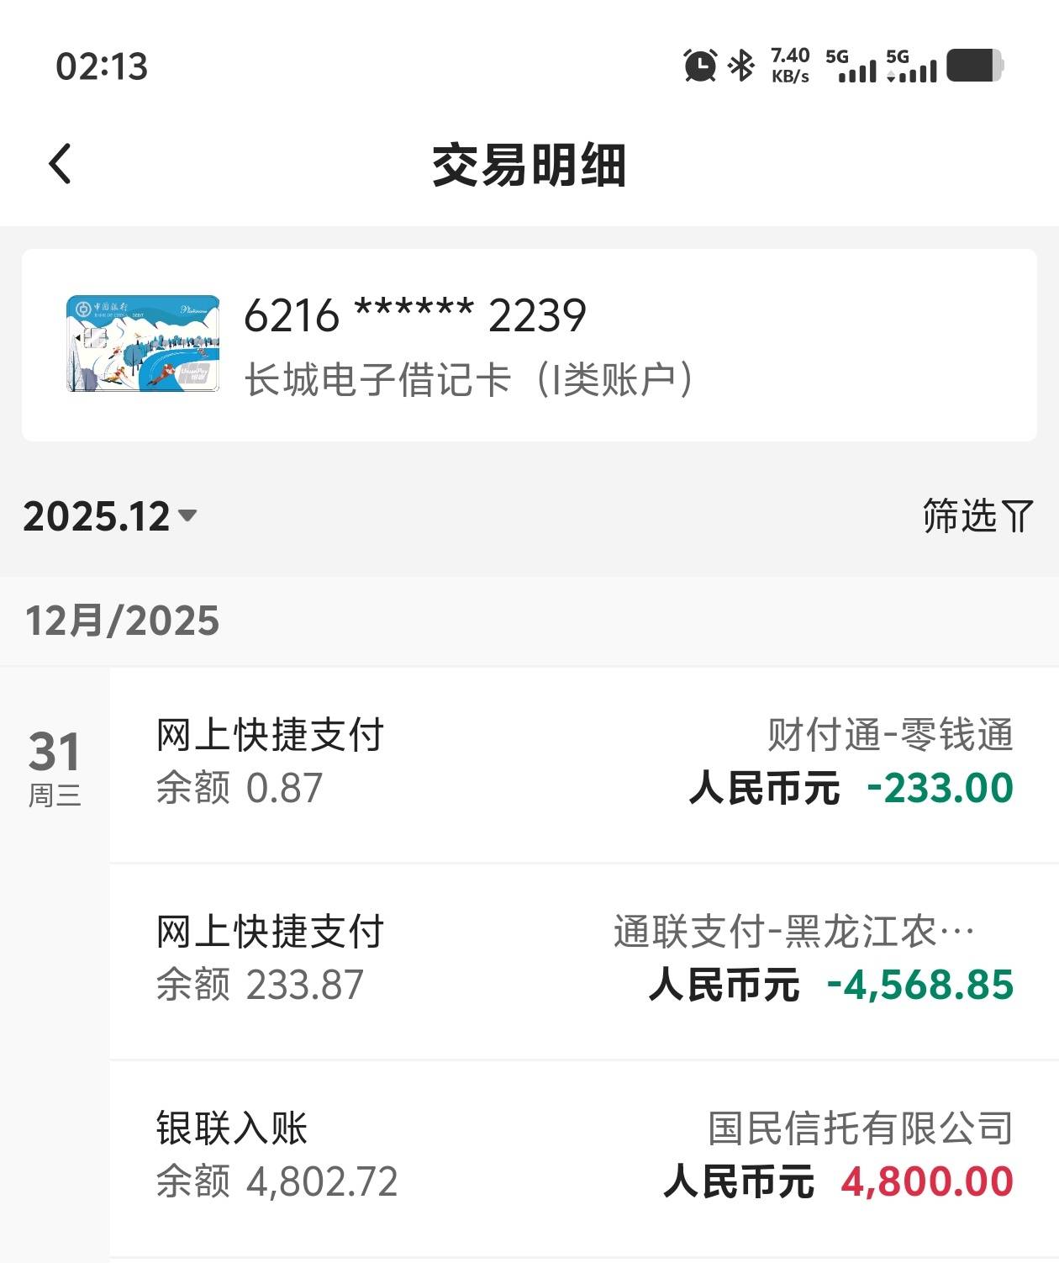Tap the alarm clock status icon

(x=700, y=66)
